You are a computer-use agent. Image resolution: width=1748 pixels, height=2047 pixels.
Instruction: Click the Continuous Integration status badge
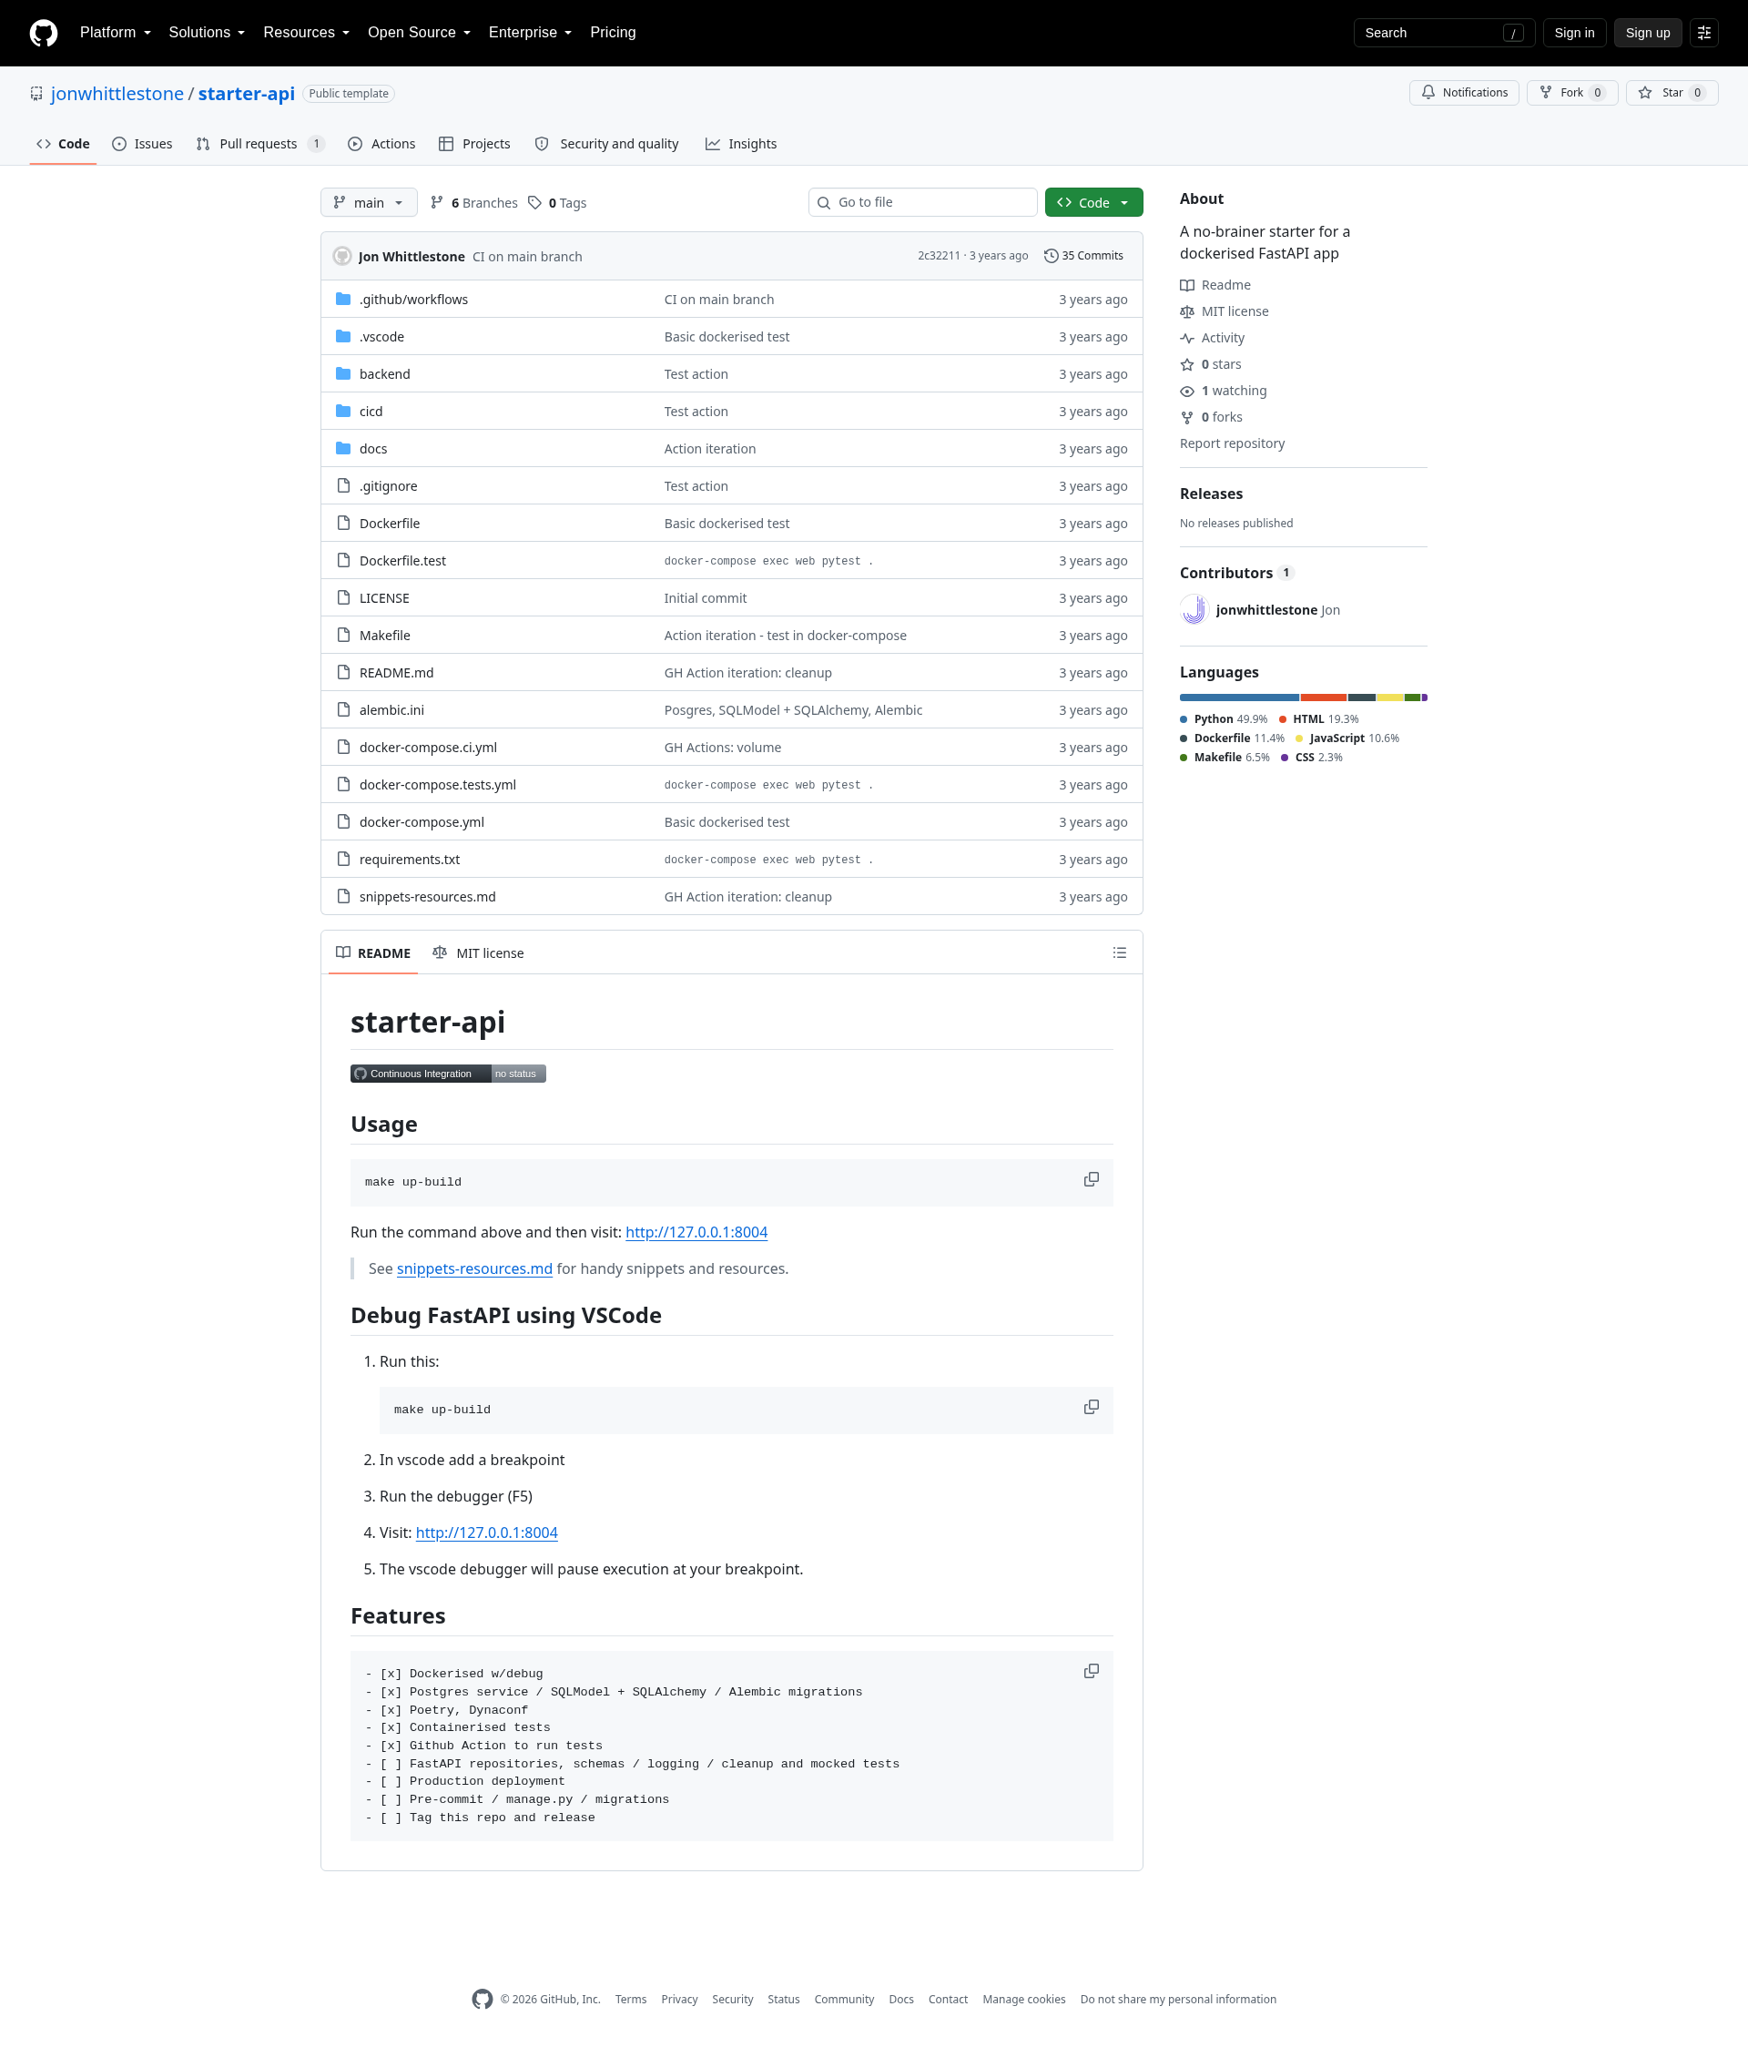(x=448, y=1074)
